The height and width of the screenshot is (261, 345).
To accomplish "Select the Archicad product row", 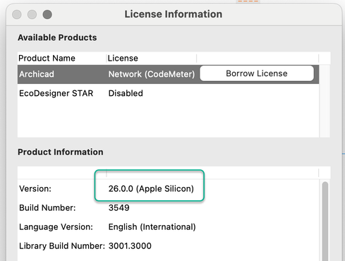I will click(168, 74).
